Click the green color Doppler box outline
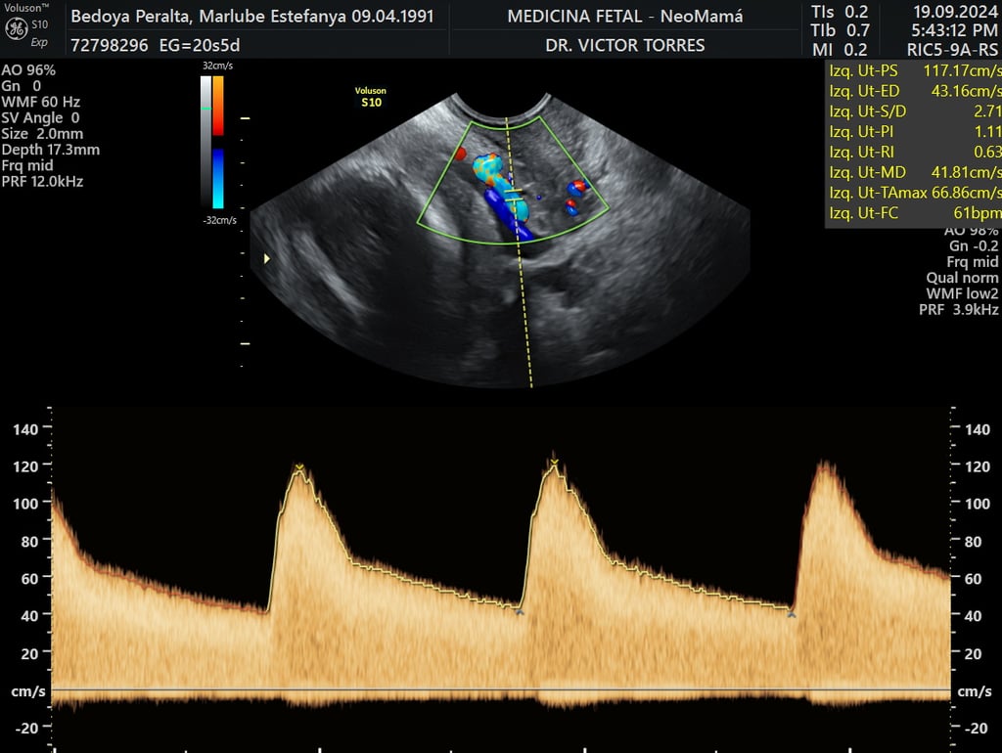 point(513,180)
